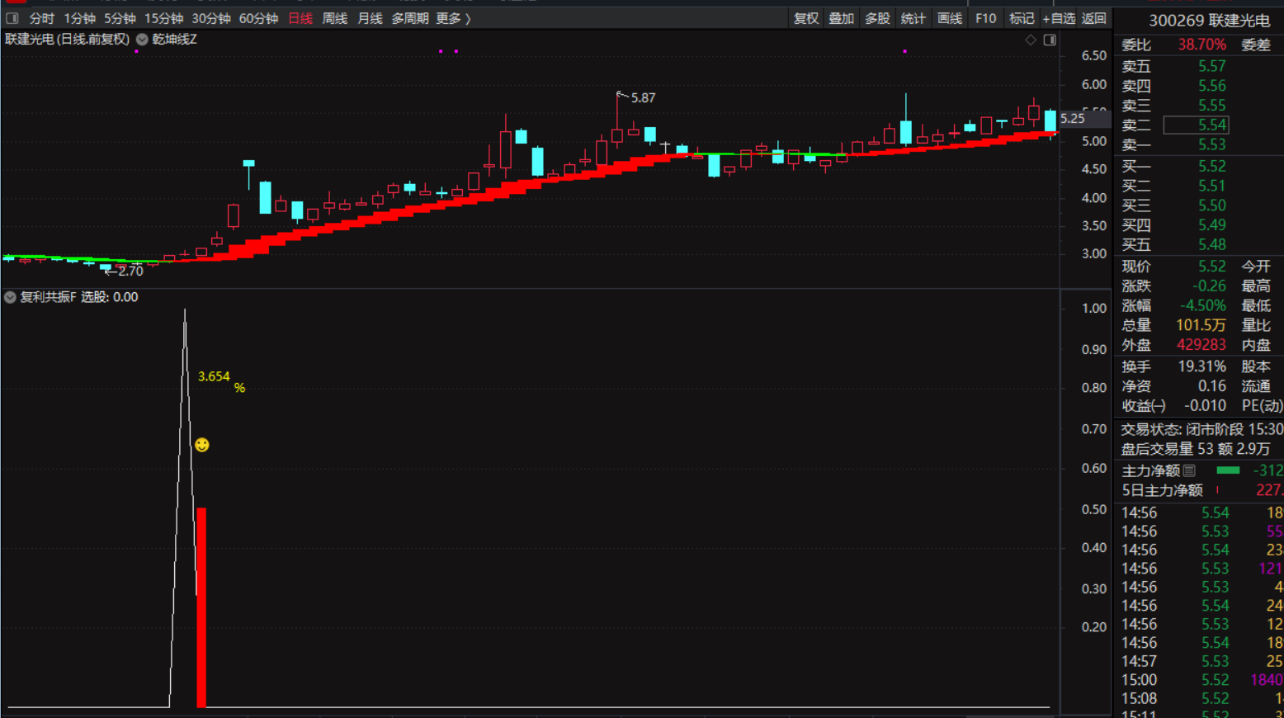Image resolution: width=1284 pixels, height=718 pixels.
Task: Switch to the 60分钟 chart period
Action: click(258, 18)
